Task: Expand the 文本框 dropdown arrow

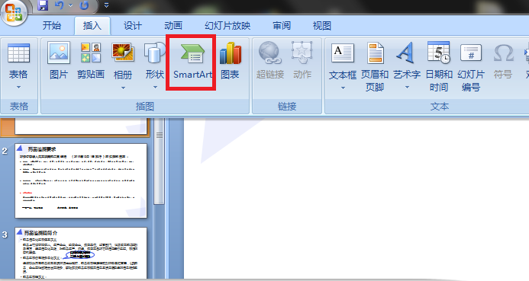Action: [x=343, y=88]
